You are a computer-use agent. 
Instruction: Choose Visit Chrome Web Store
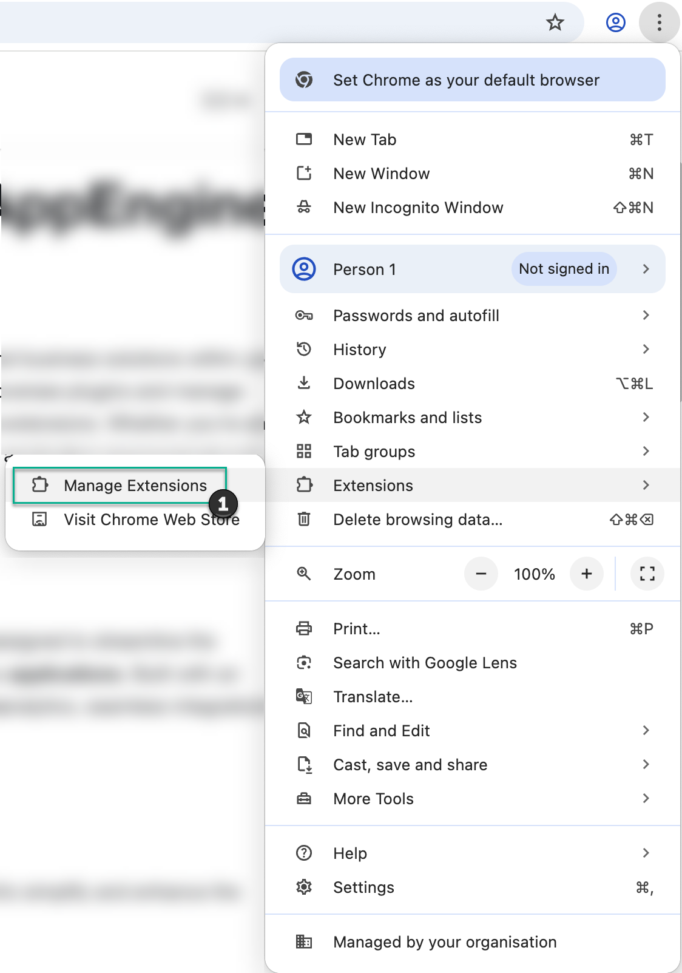(151, 520)
